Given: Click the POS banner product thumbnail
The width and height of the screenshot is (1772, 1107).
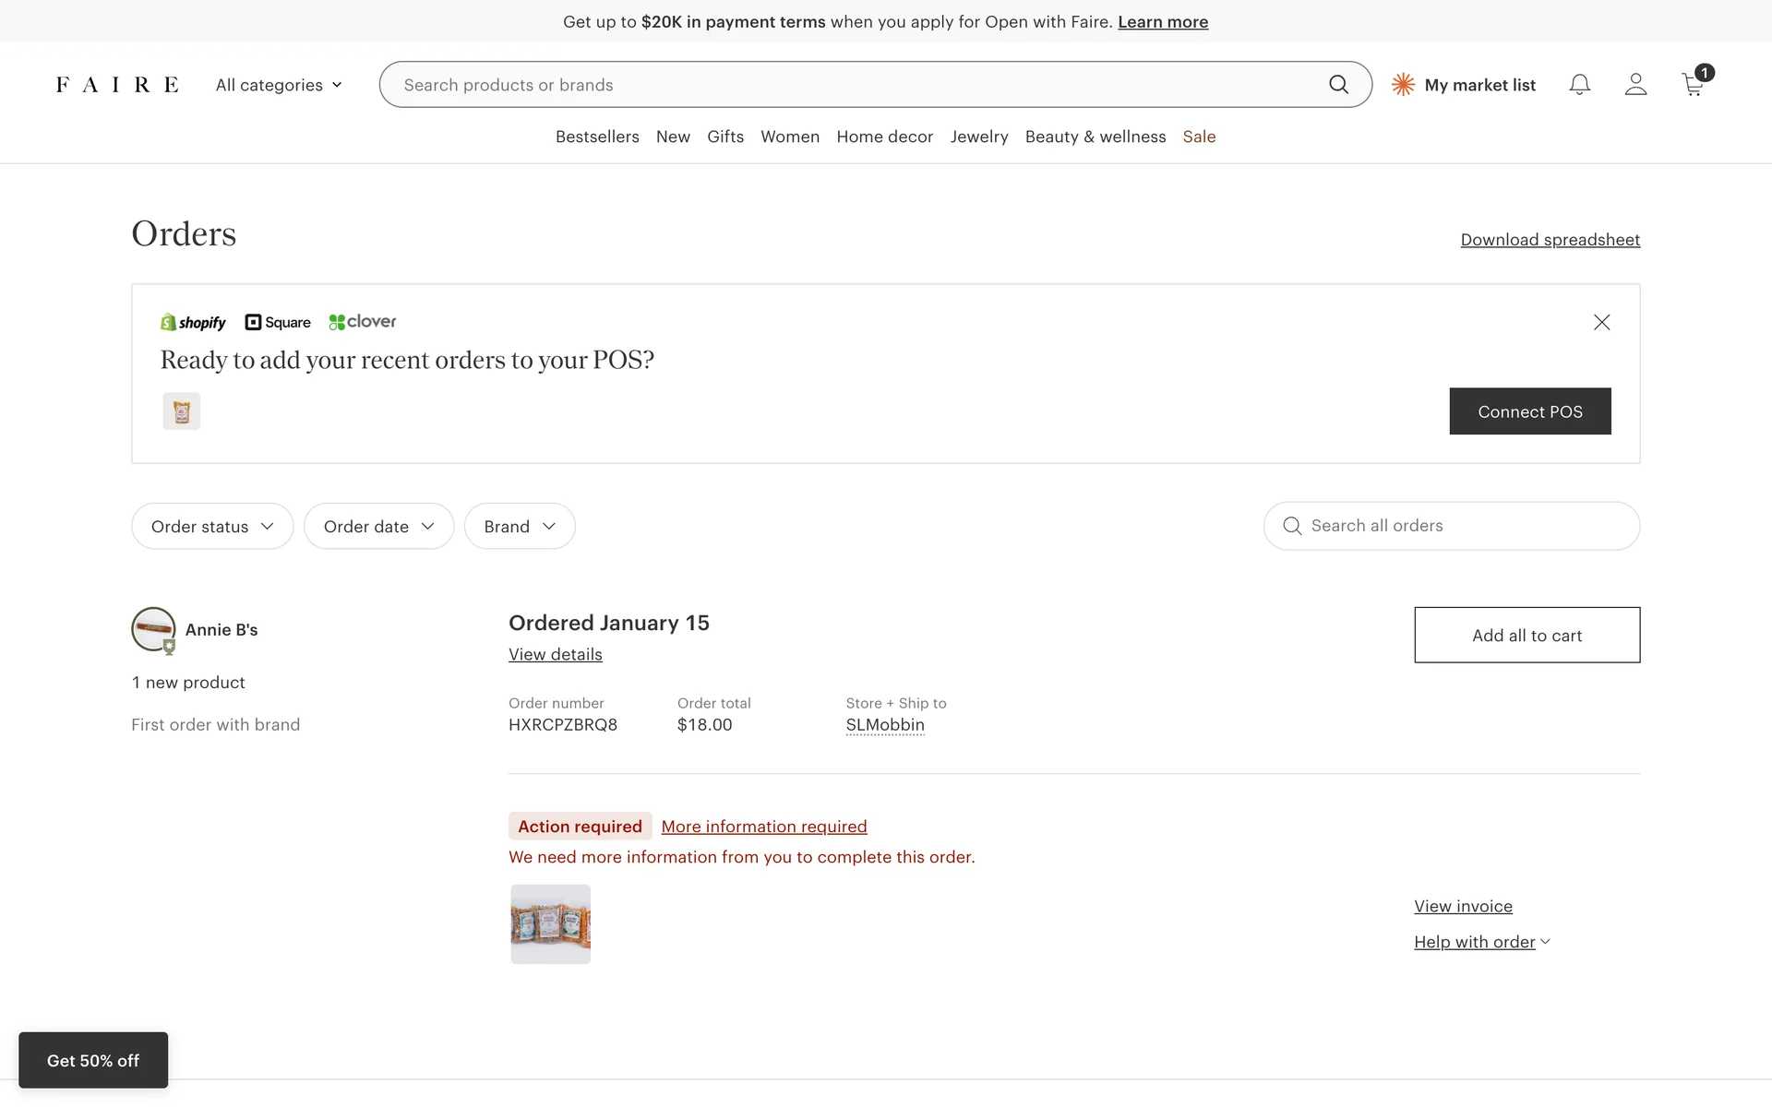Looking at the screenshot, I should (x=182, y=411).
